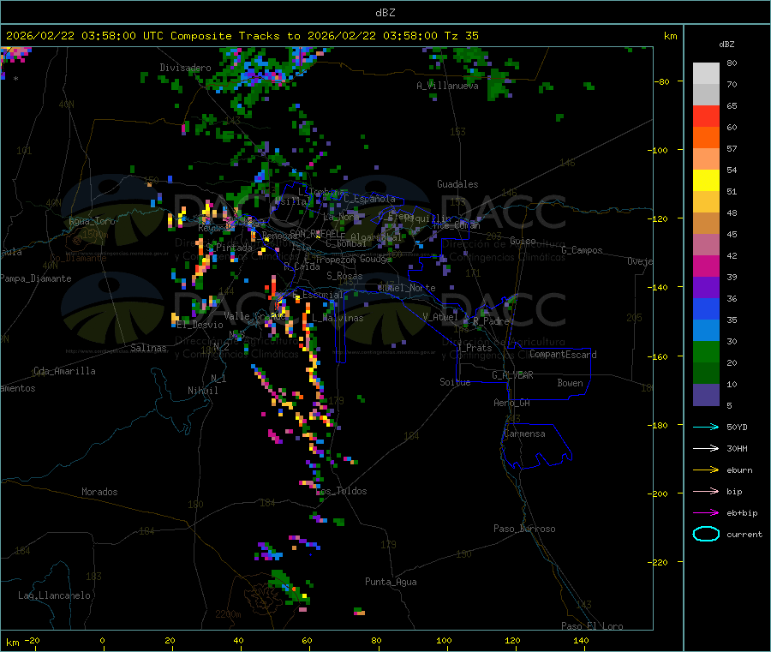771x652 pixels.
Task: Click the -200 km tick on the vertical axis
Action: tap(659, 493)
